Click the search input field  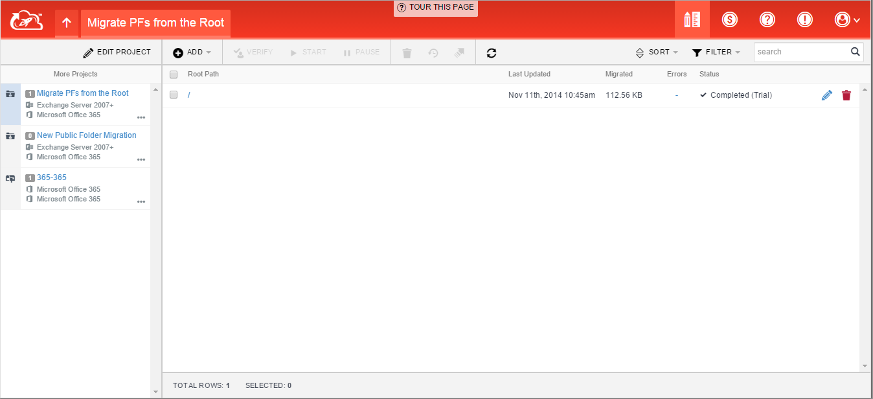802,52
